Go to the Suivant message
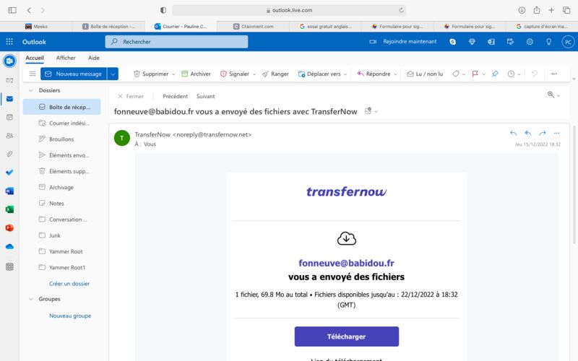Image resolution: width=578 pixels, height=361 pixels. tap(206, 96)
